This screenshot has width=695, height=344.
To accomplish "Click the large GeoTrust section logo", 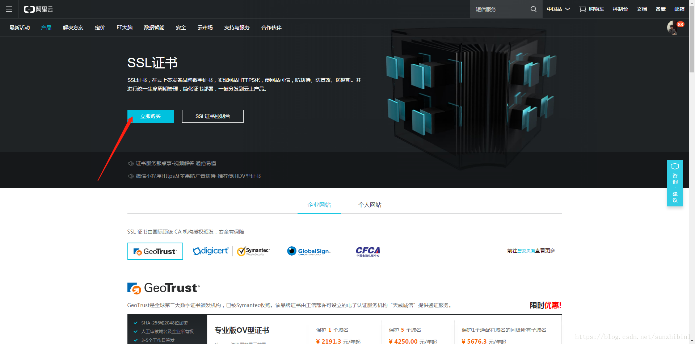I will 164,288.
